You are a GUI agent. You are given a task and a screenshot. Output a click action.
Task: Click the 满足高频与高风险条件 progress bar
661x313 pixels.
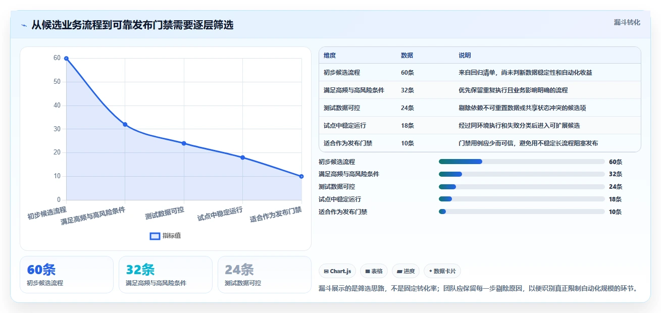pos(522,174)
